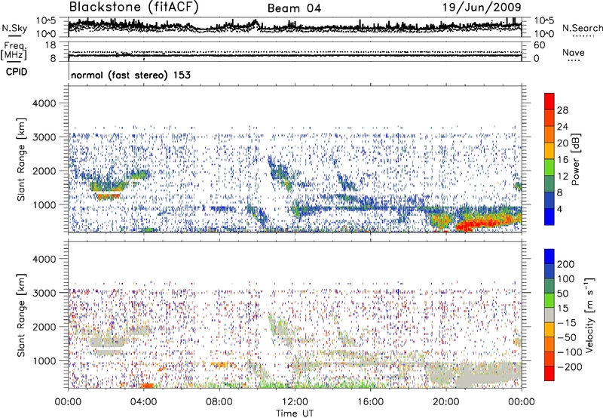603x418 pixels.
Task: Click the '28' value on the Power colorbar
Action: coord(562,110)
